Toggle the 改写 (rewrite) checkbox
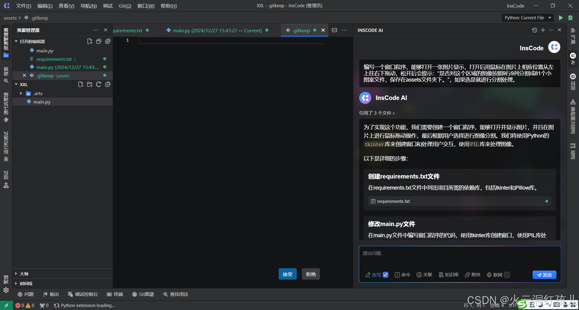Image resolution: width=579 pixels, height=310 pixels. [385, 275]
